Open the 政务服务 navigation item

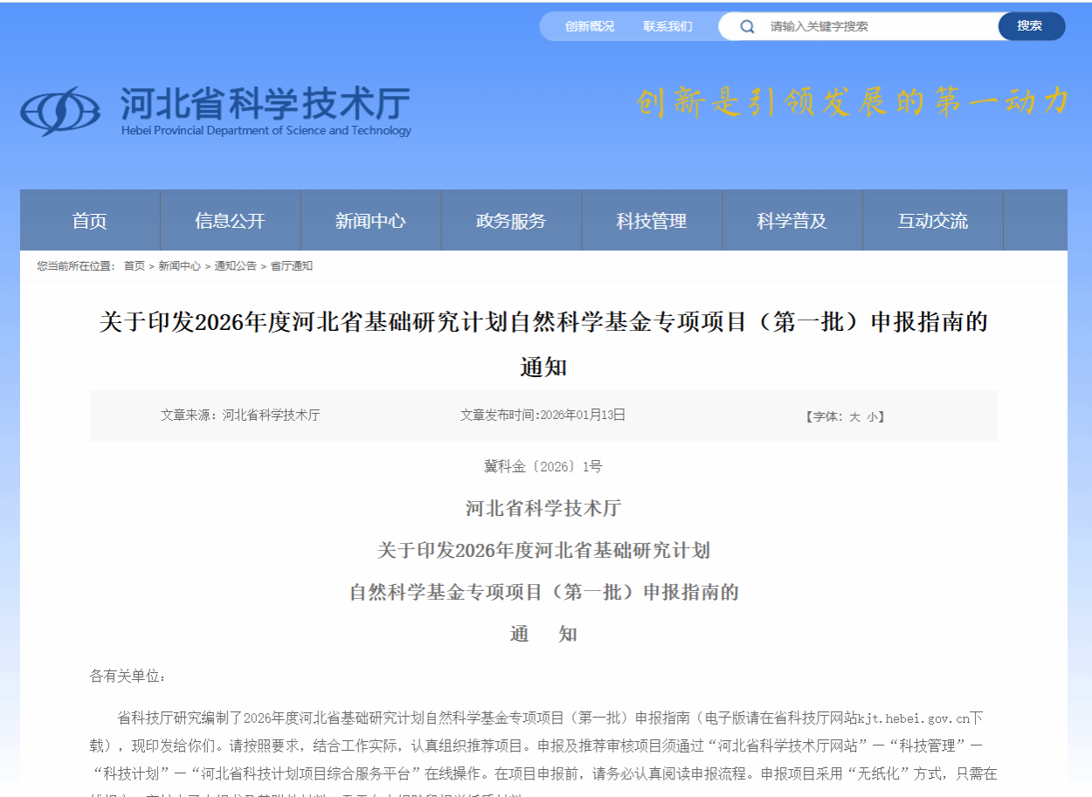511,221
